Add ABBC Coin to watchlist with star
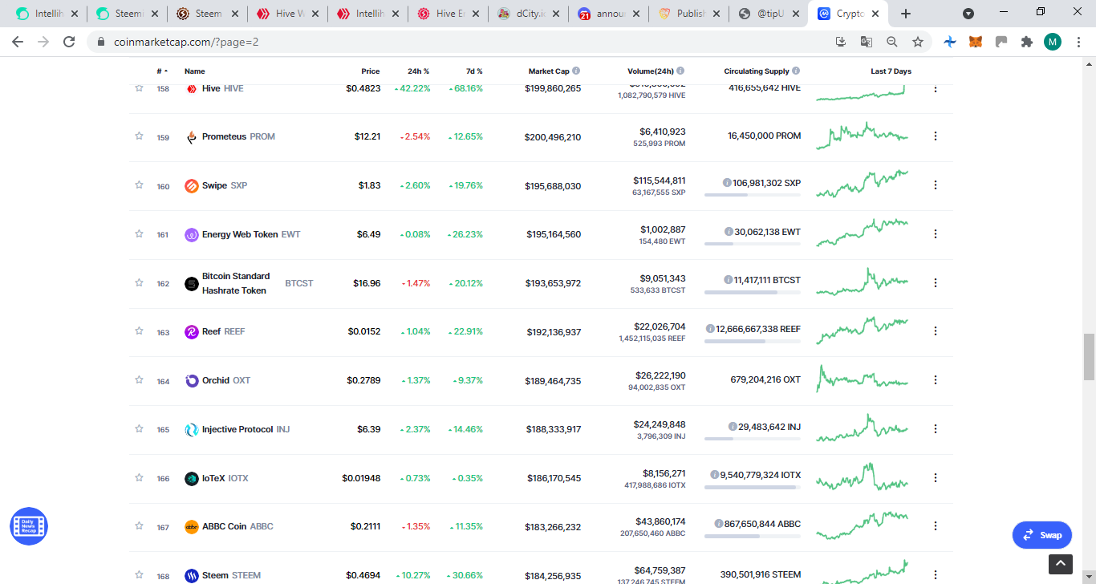The width and height of the screenshot is (1096, 584). pyautogui.click(x=139, y=526)
